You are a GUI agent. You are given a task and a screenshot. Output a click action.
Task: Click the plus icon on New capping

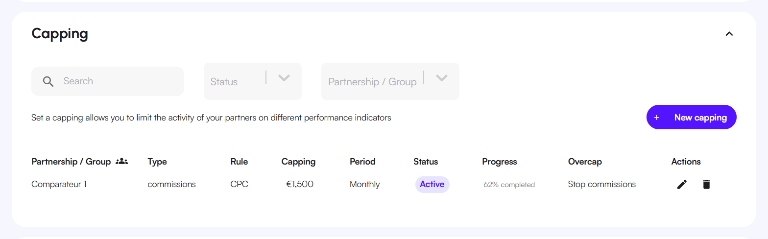click(x=657, y=118)
